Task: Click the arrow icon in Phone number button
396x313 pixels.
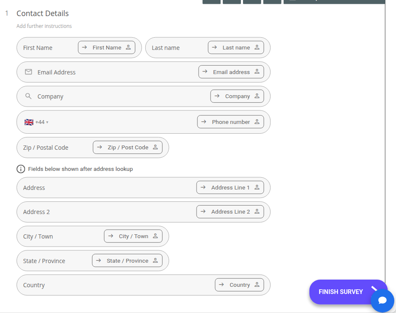Action: pos(204,122)
